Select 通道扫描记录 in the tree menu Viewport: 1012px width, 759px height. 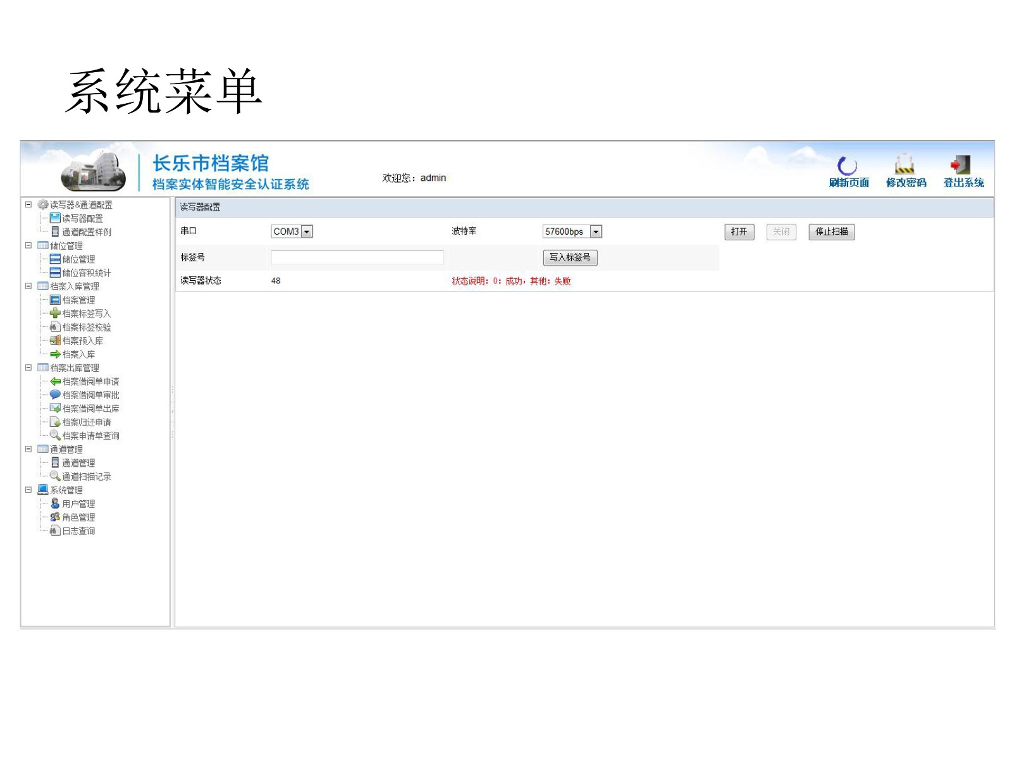click(x=86, y=477)
